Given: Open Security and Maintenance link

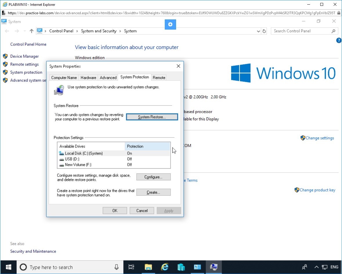Looking at the screenshot, I should click(x=33, y=251).
